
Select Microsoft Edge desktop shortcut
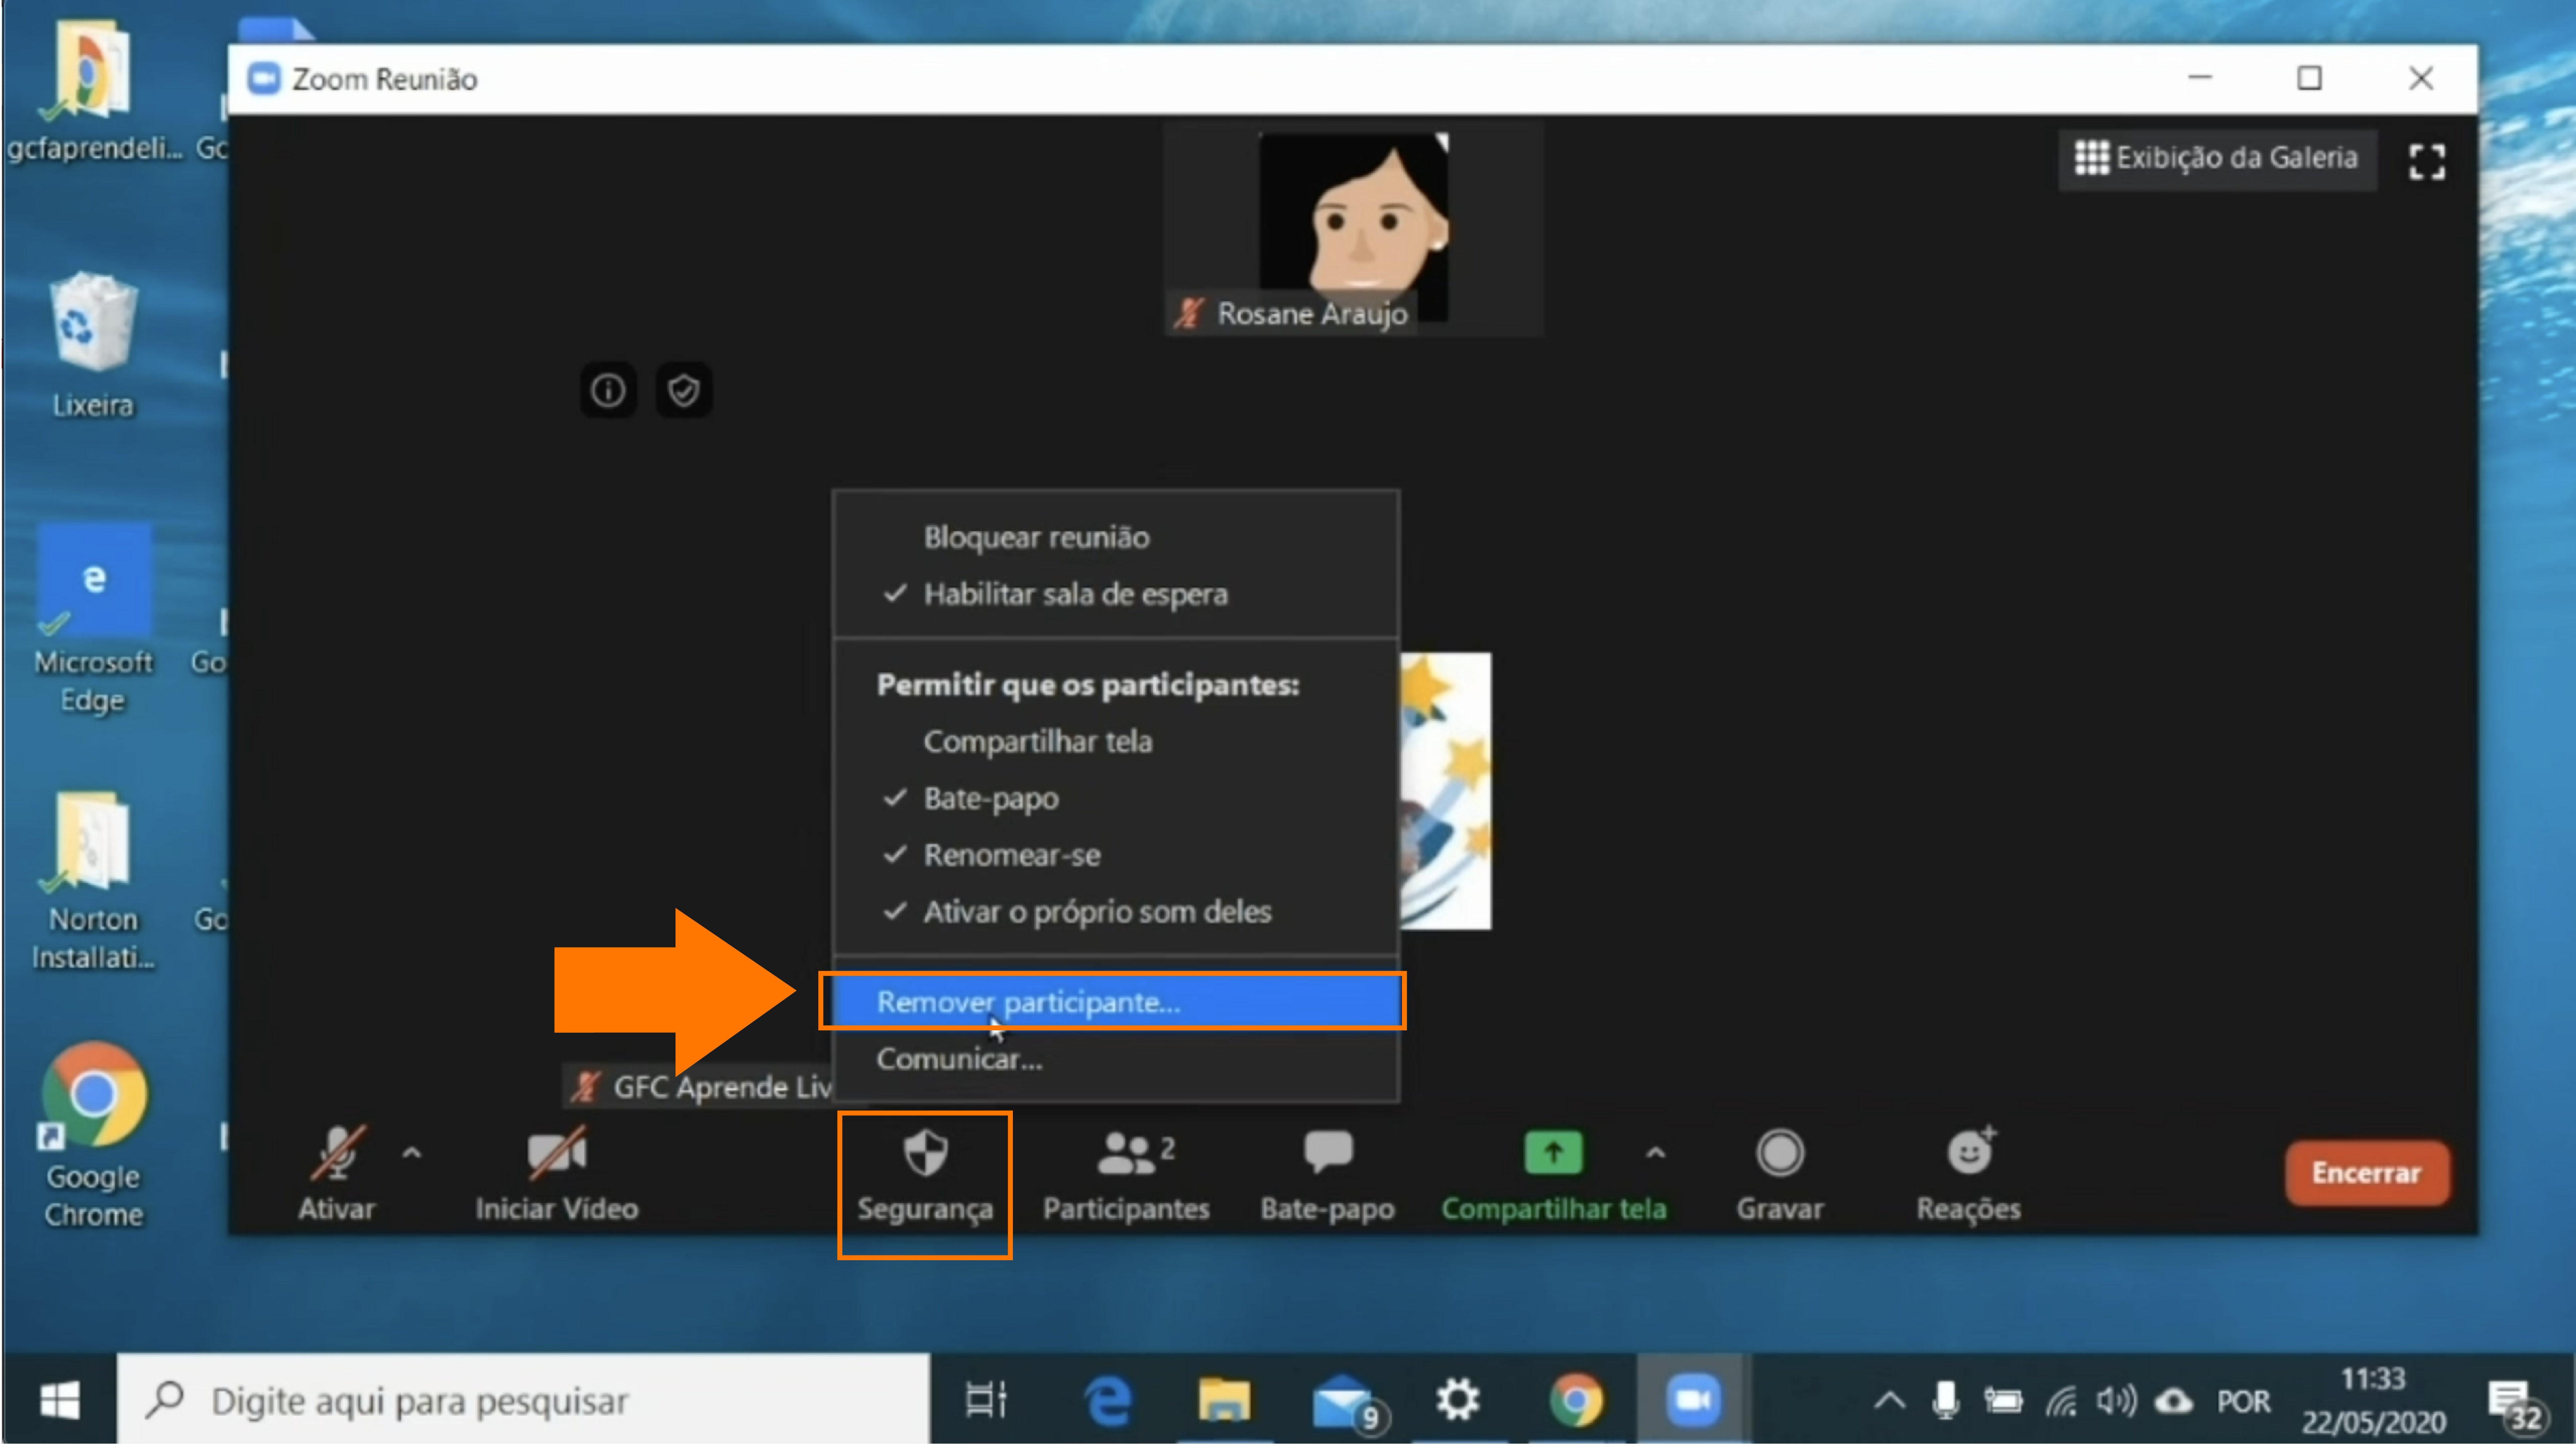(93, 618)
